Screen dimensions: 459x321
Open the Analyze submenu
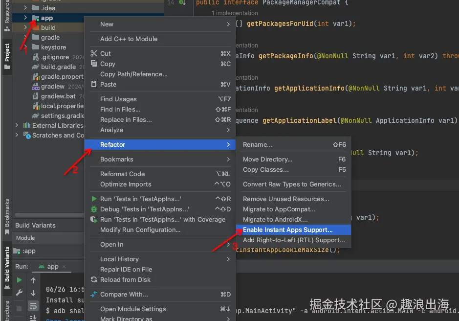(x=160, y=130)
